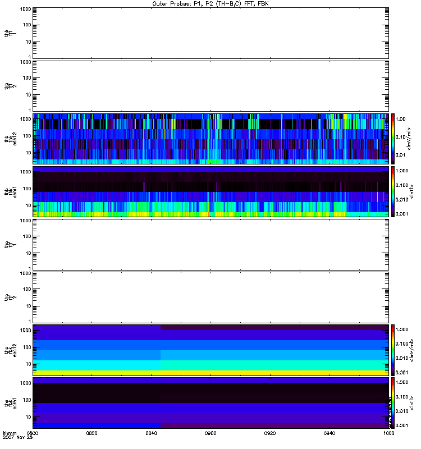Click the thb fbk edc12 spectrogram panel
Image resolution: width=421 pixels, height=449 pixels.
click(210, 138)
